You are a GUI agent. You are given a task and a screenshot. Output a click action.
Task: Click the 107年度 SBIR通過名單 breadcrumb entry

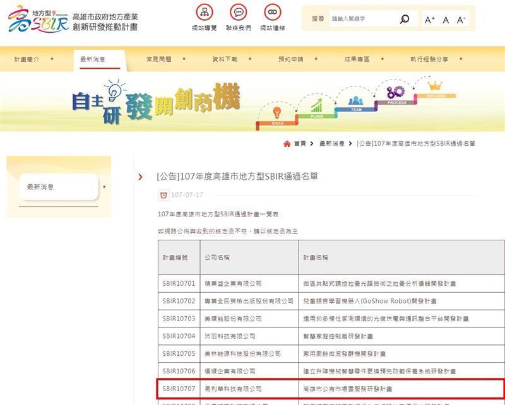416,144
